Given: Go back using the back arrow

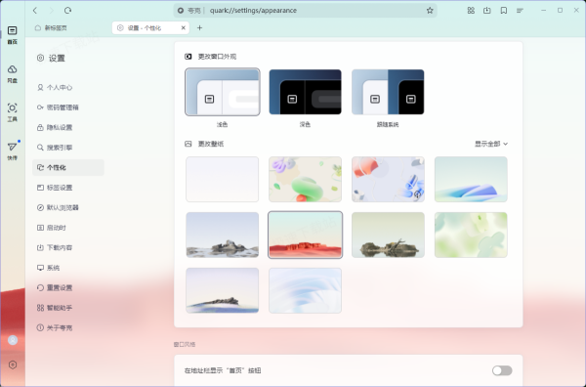Looking at the screenshot, I should (35, 11).
